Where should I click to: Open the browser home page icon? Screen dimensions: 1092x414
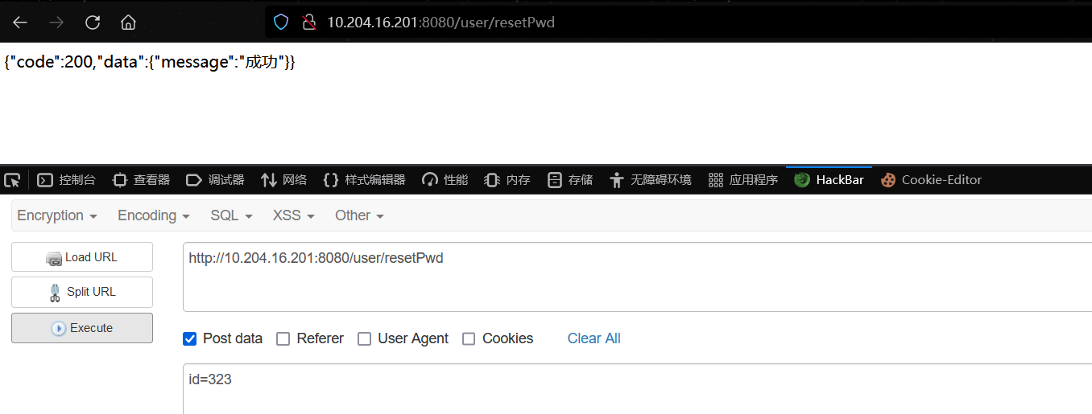[x=128, y=23]
